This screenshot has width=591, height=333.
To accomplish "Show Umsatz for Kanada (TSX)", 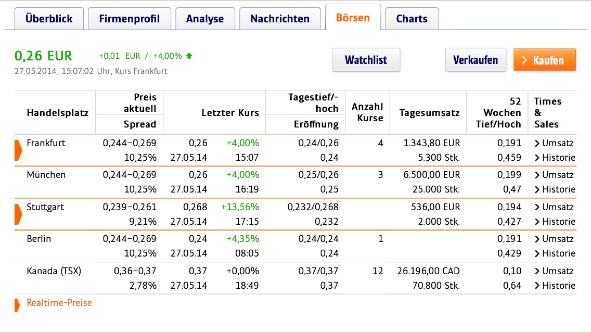I will 555,271.
